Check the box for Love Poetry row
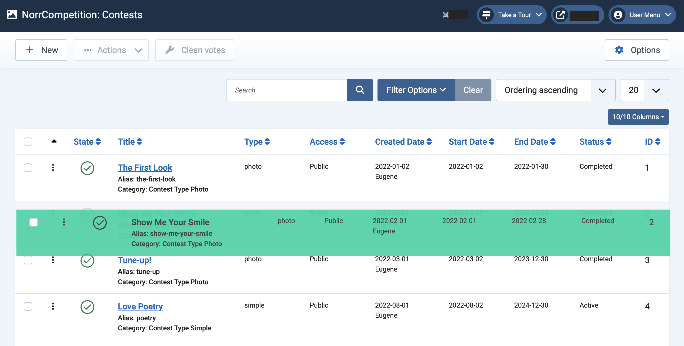The height and width of the screenshot is (346, 684). (28, 307)
